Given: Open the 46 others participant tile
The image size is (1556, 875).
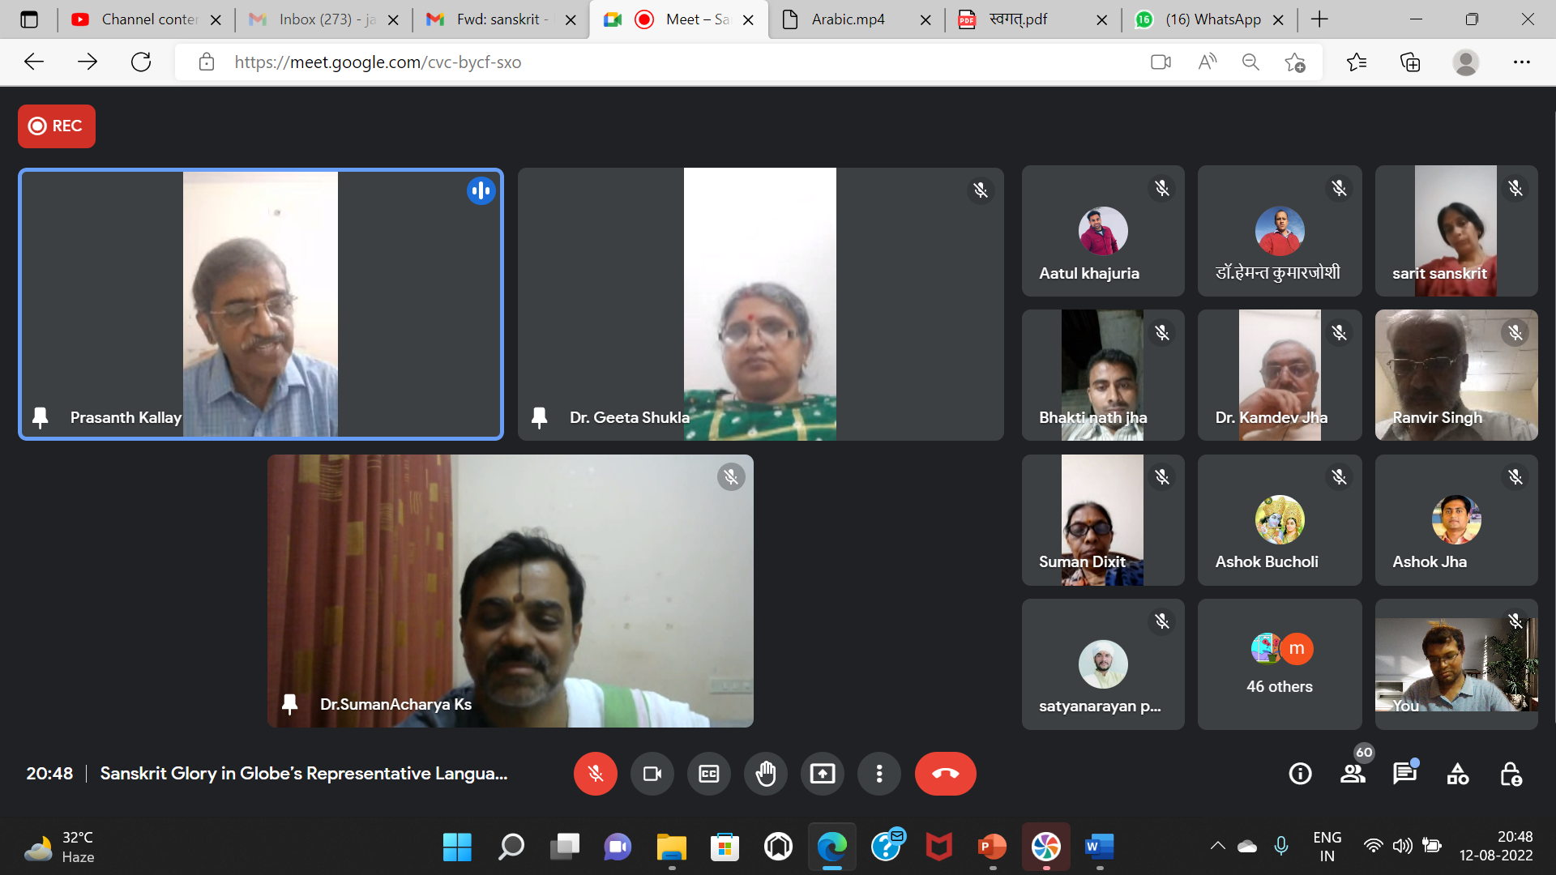Looking at the screenshot, I should 1279,664.
